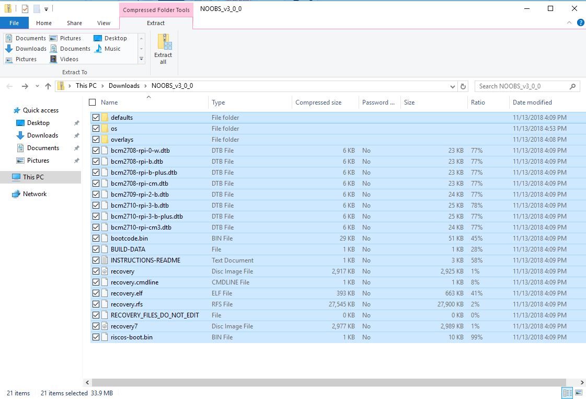This screenshot has height=399, width=586.
Task: Click the Forward arrow navigation icon
Action: click(25, 86)
